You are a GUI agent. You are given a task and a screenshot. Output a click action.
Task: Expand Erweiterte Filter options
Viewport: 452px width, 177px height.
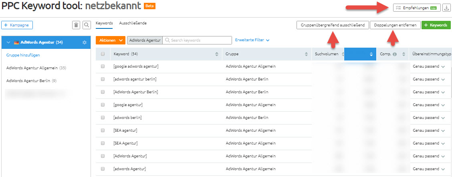tap(252, 40)
